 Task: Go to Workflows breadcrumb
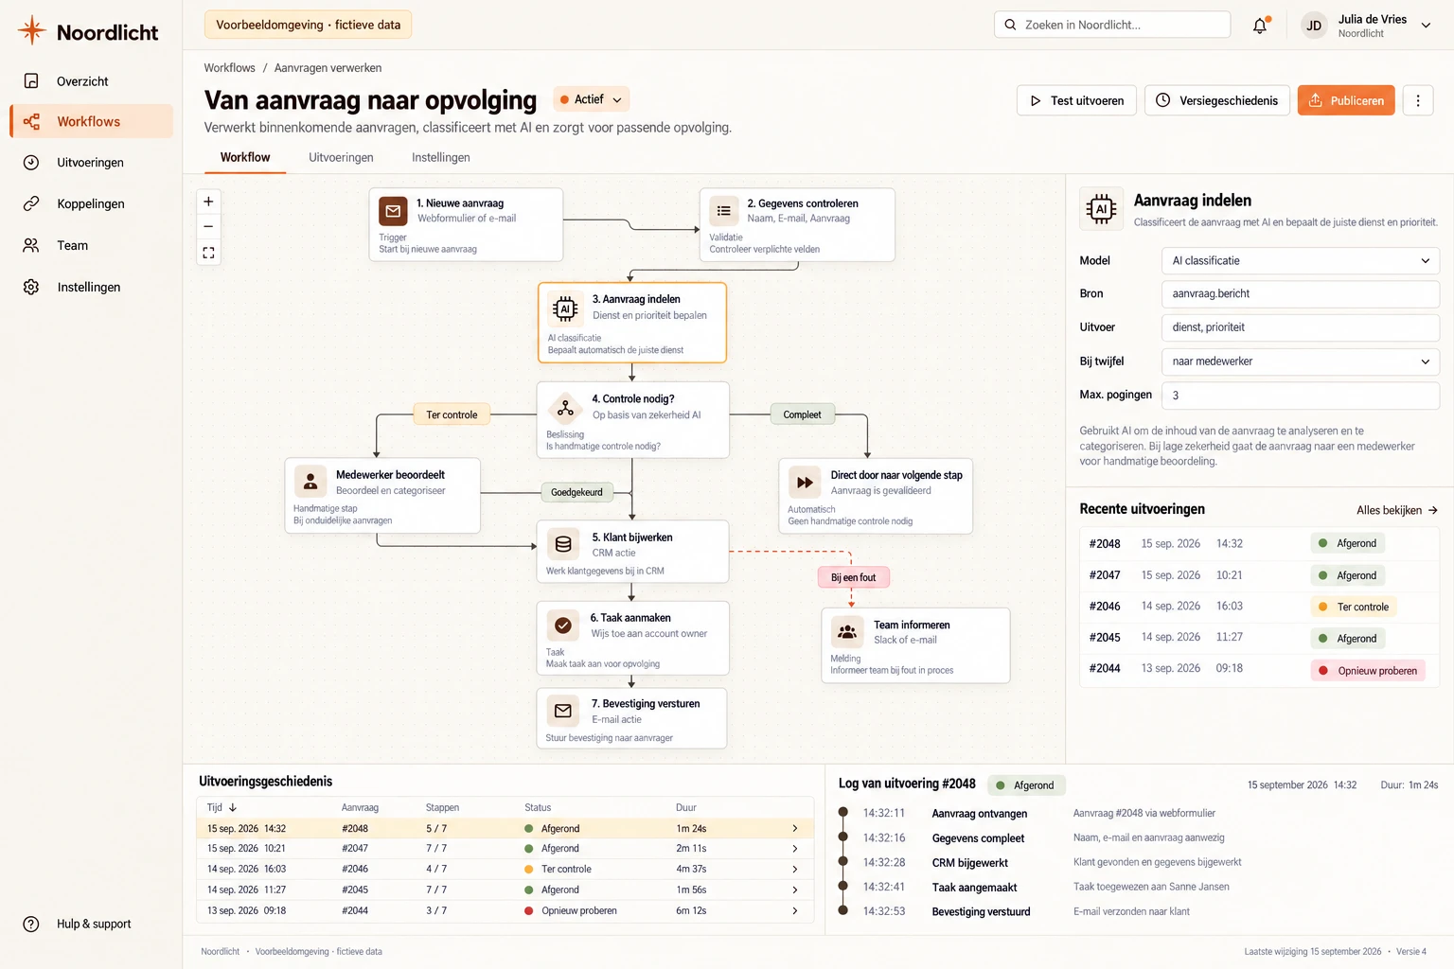click(230, 68)
